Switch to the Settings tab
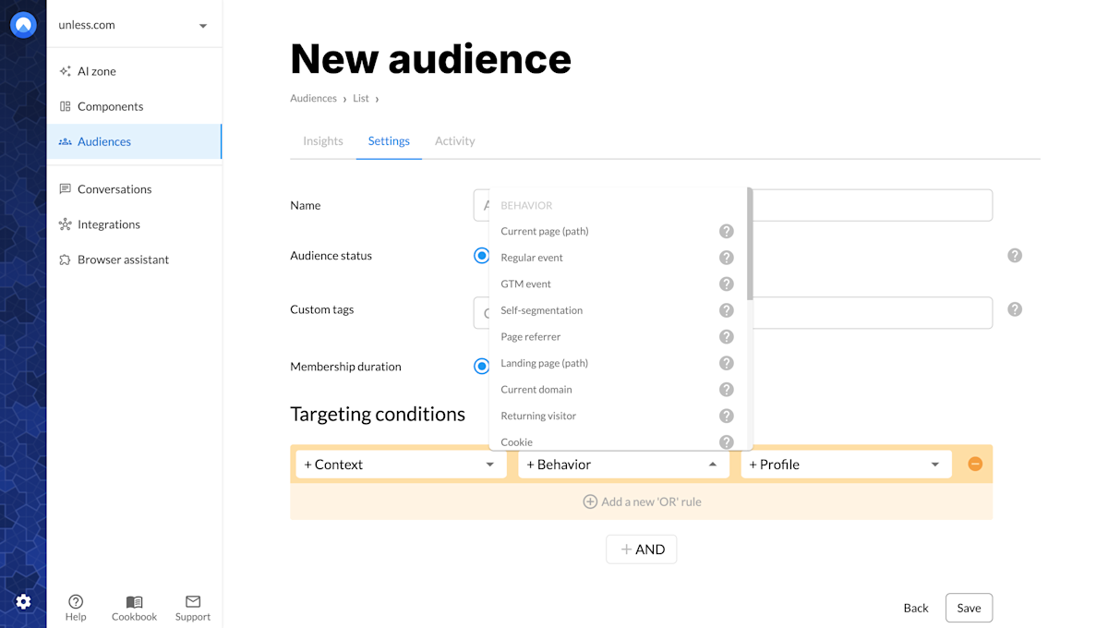This screenshot has height=628, width=1108. coord(389,141)
